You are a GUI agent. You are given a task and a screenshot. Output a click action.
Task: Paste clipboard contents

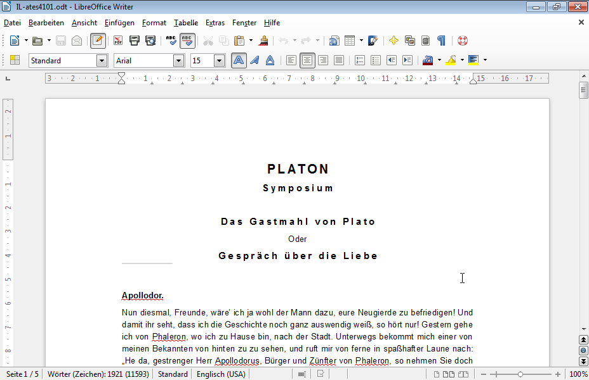(239, 41)
